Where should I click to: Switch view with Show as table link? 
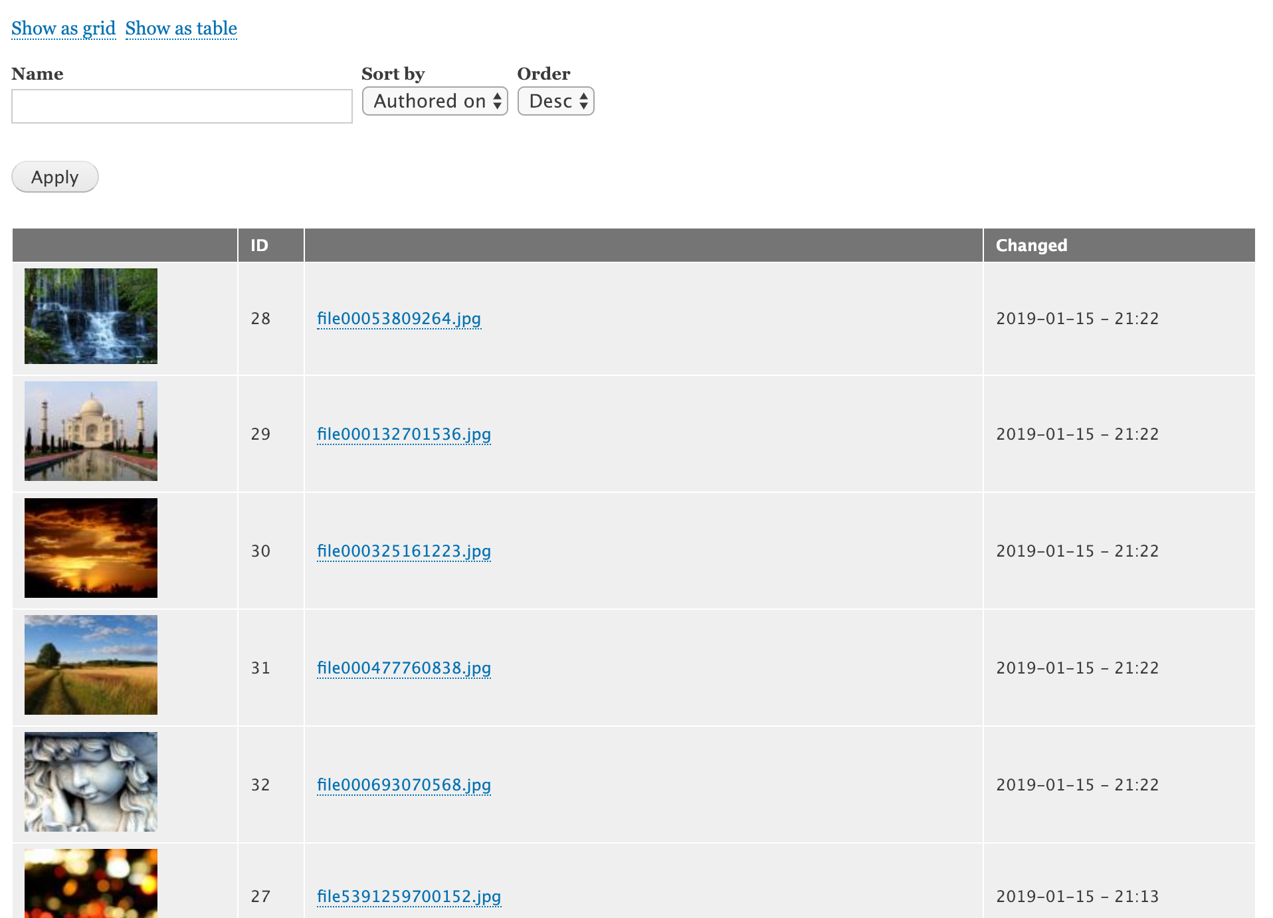tap(181, 28)
